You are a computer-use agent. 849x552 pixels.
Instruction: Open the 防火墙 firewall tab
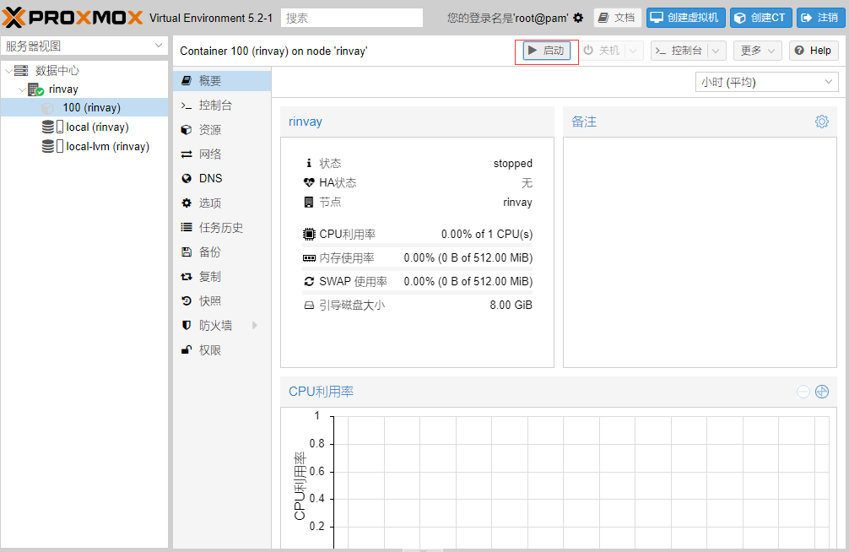click(x=222, y=326)
